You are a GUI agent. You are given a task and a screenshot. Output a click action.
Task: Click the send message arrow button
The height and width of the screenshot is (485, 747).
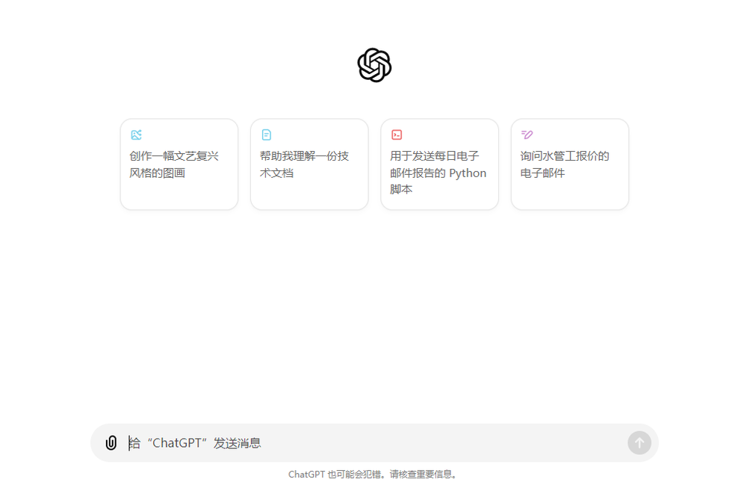[x=639, y=443]
